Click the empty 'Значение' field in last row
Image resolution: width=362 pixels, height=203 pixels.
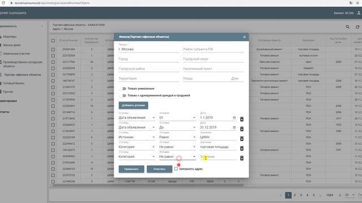(218, 157)
